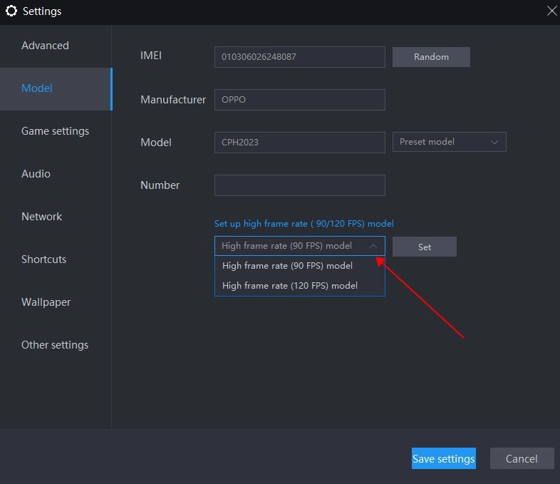
Task: Go to the Game settings tab
Action: pyautogui.click(x=55, y=131)
